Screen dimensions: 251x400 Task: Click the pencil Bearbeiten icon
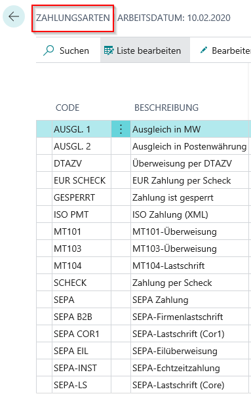tap(204, 50)
